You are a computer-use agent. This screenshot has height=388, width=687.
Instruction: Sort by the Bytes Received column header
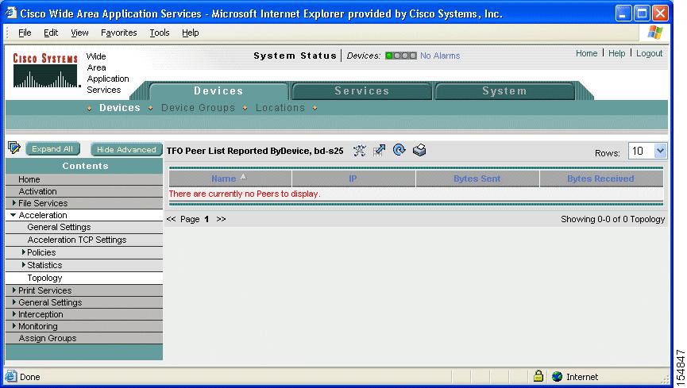(600, 179)
